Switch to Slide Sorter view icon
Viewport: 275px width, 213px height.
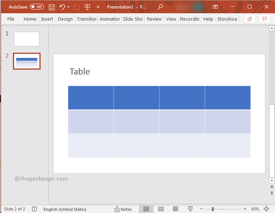coord(161,209)
